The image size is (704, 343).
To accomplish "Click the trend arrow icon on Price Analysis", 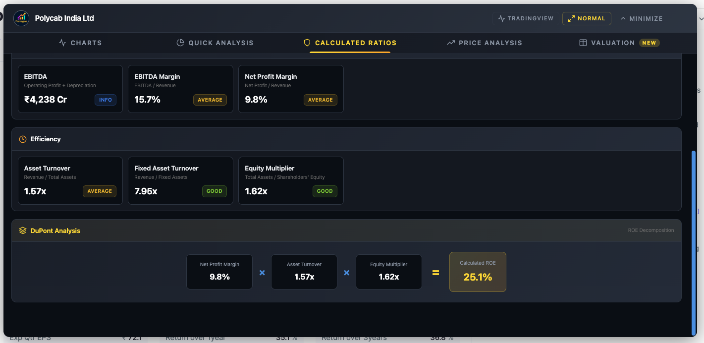I will click(x=451, y=43).
